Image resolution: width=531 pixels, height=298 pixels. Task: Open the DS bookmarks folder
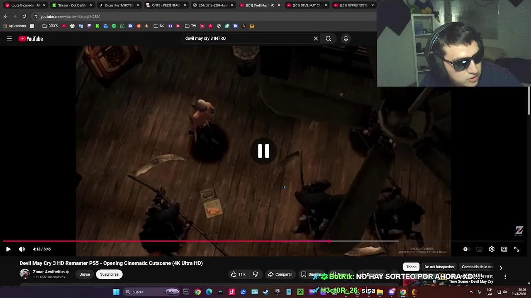pos(159,26)
